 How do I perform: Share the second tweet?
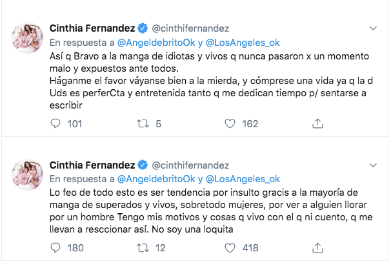click(317, 246)
